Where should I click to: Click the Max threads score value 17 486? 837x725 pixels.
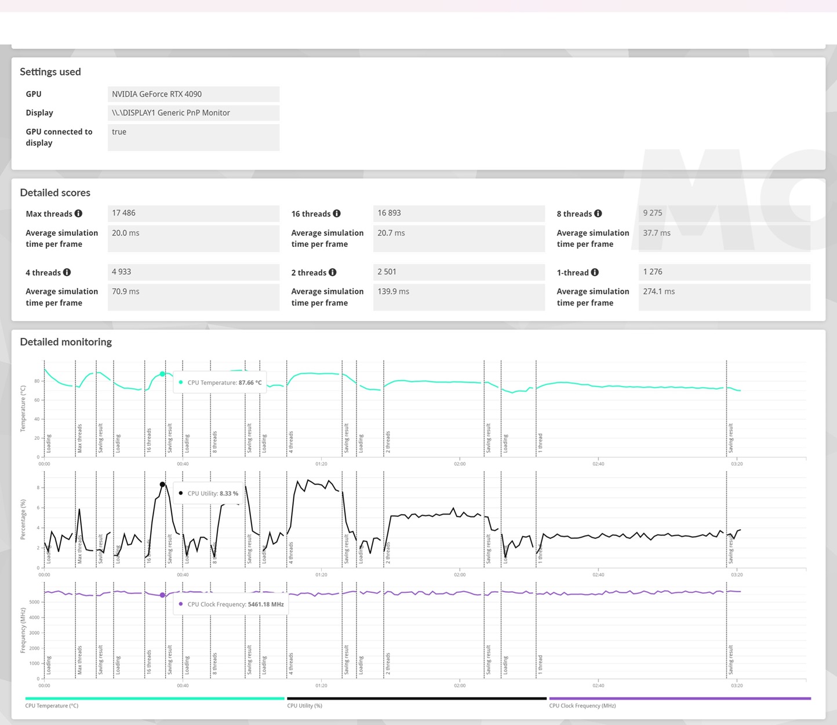(193, 213)
